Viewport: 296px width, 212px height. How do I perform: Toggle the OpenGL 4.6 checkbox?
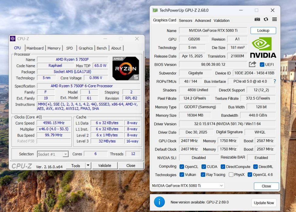tap(250, 175)
